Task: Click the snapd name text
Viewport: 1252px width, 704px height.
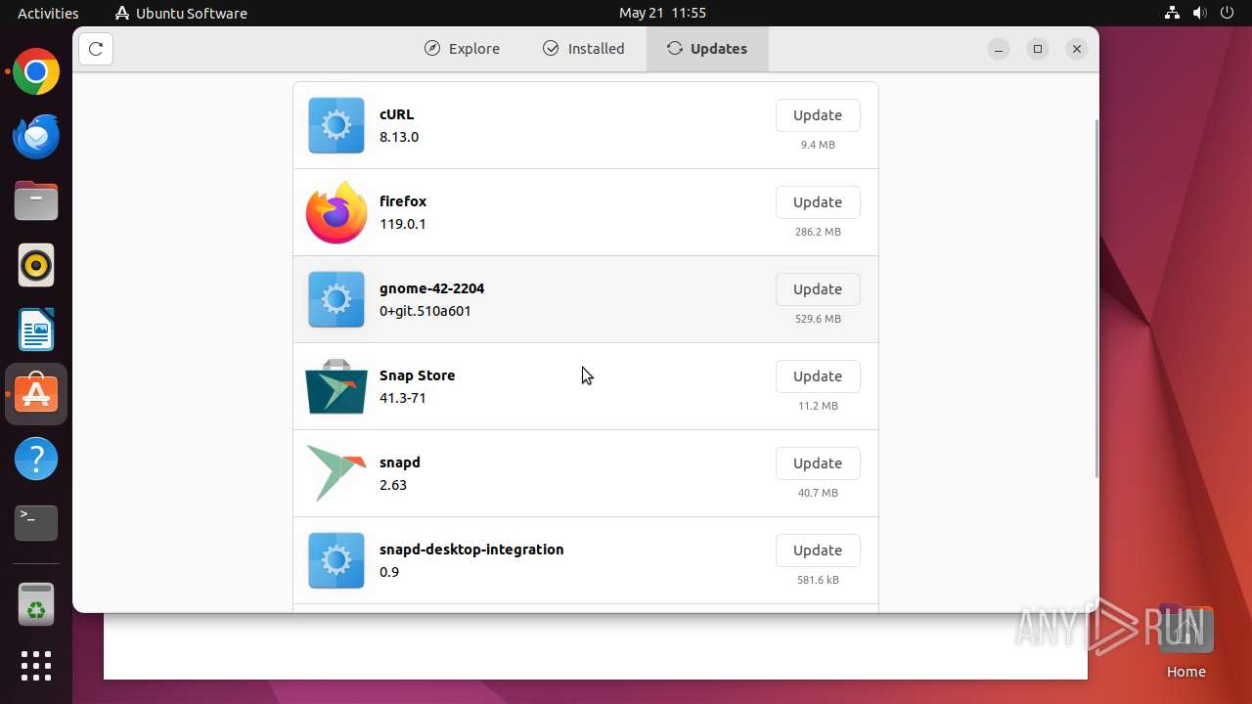Action: (x=400, y=462)
